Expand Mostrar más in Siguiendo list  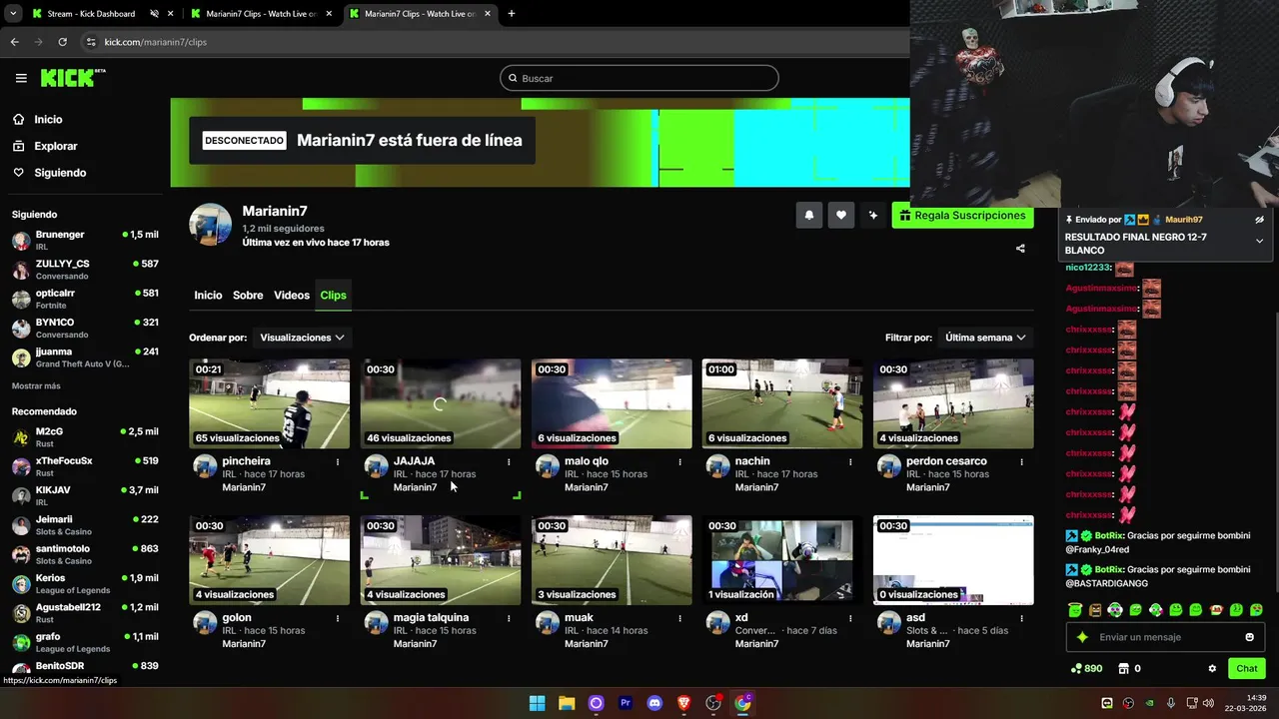(36, 386)
